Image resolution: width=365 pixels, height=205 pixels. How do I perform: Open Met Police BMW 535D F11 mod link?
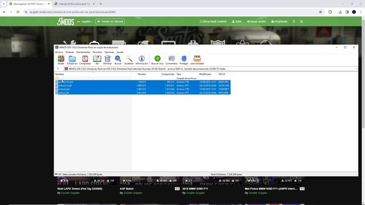point(271,188)
